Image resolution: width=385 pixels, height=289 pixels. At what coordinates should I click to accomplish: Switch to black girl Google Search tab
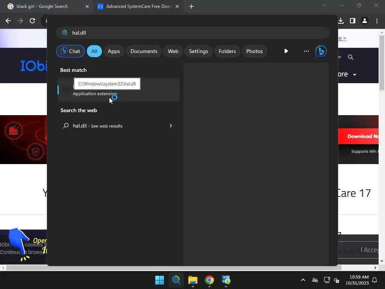(x=47, y=6)
